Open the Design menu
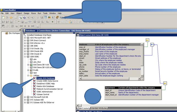This screenshot has width=177, height=112. click(x=26, y=13)
